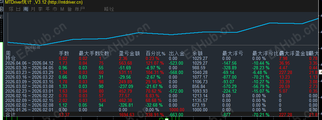The height and width of the screenshot is (120, 322).
Task: Click withdrawal value -523.00
Action: pos(176,63)
